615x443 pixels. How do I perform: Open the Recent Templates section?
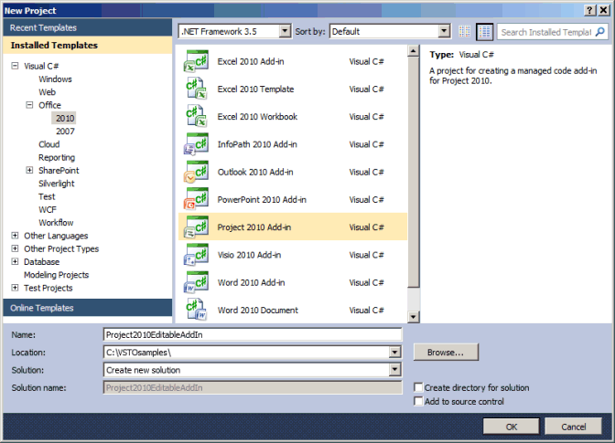(88, 27)
